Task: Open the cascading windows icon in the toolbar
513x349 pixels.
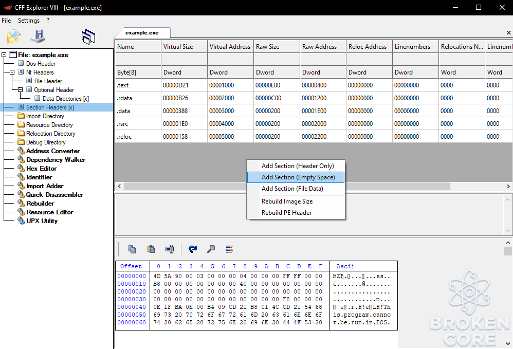Action: click(x=88, y=36)
